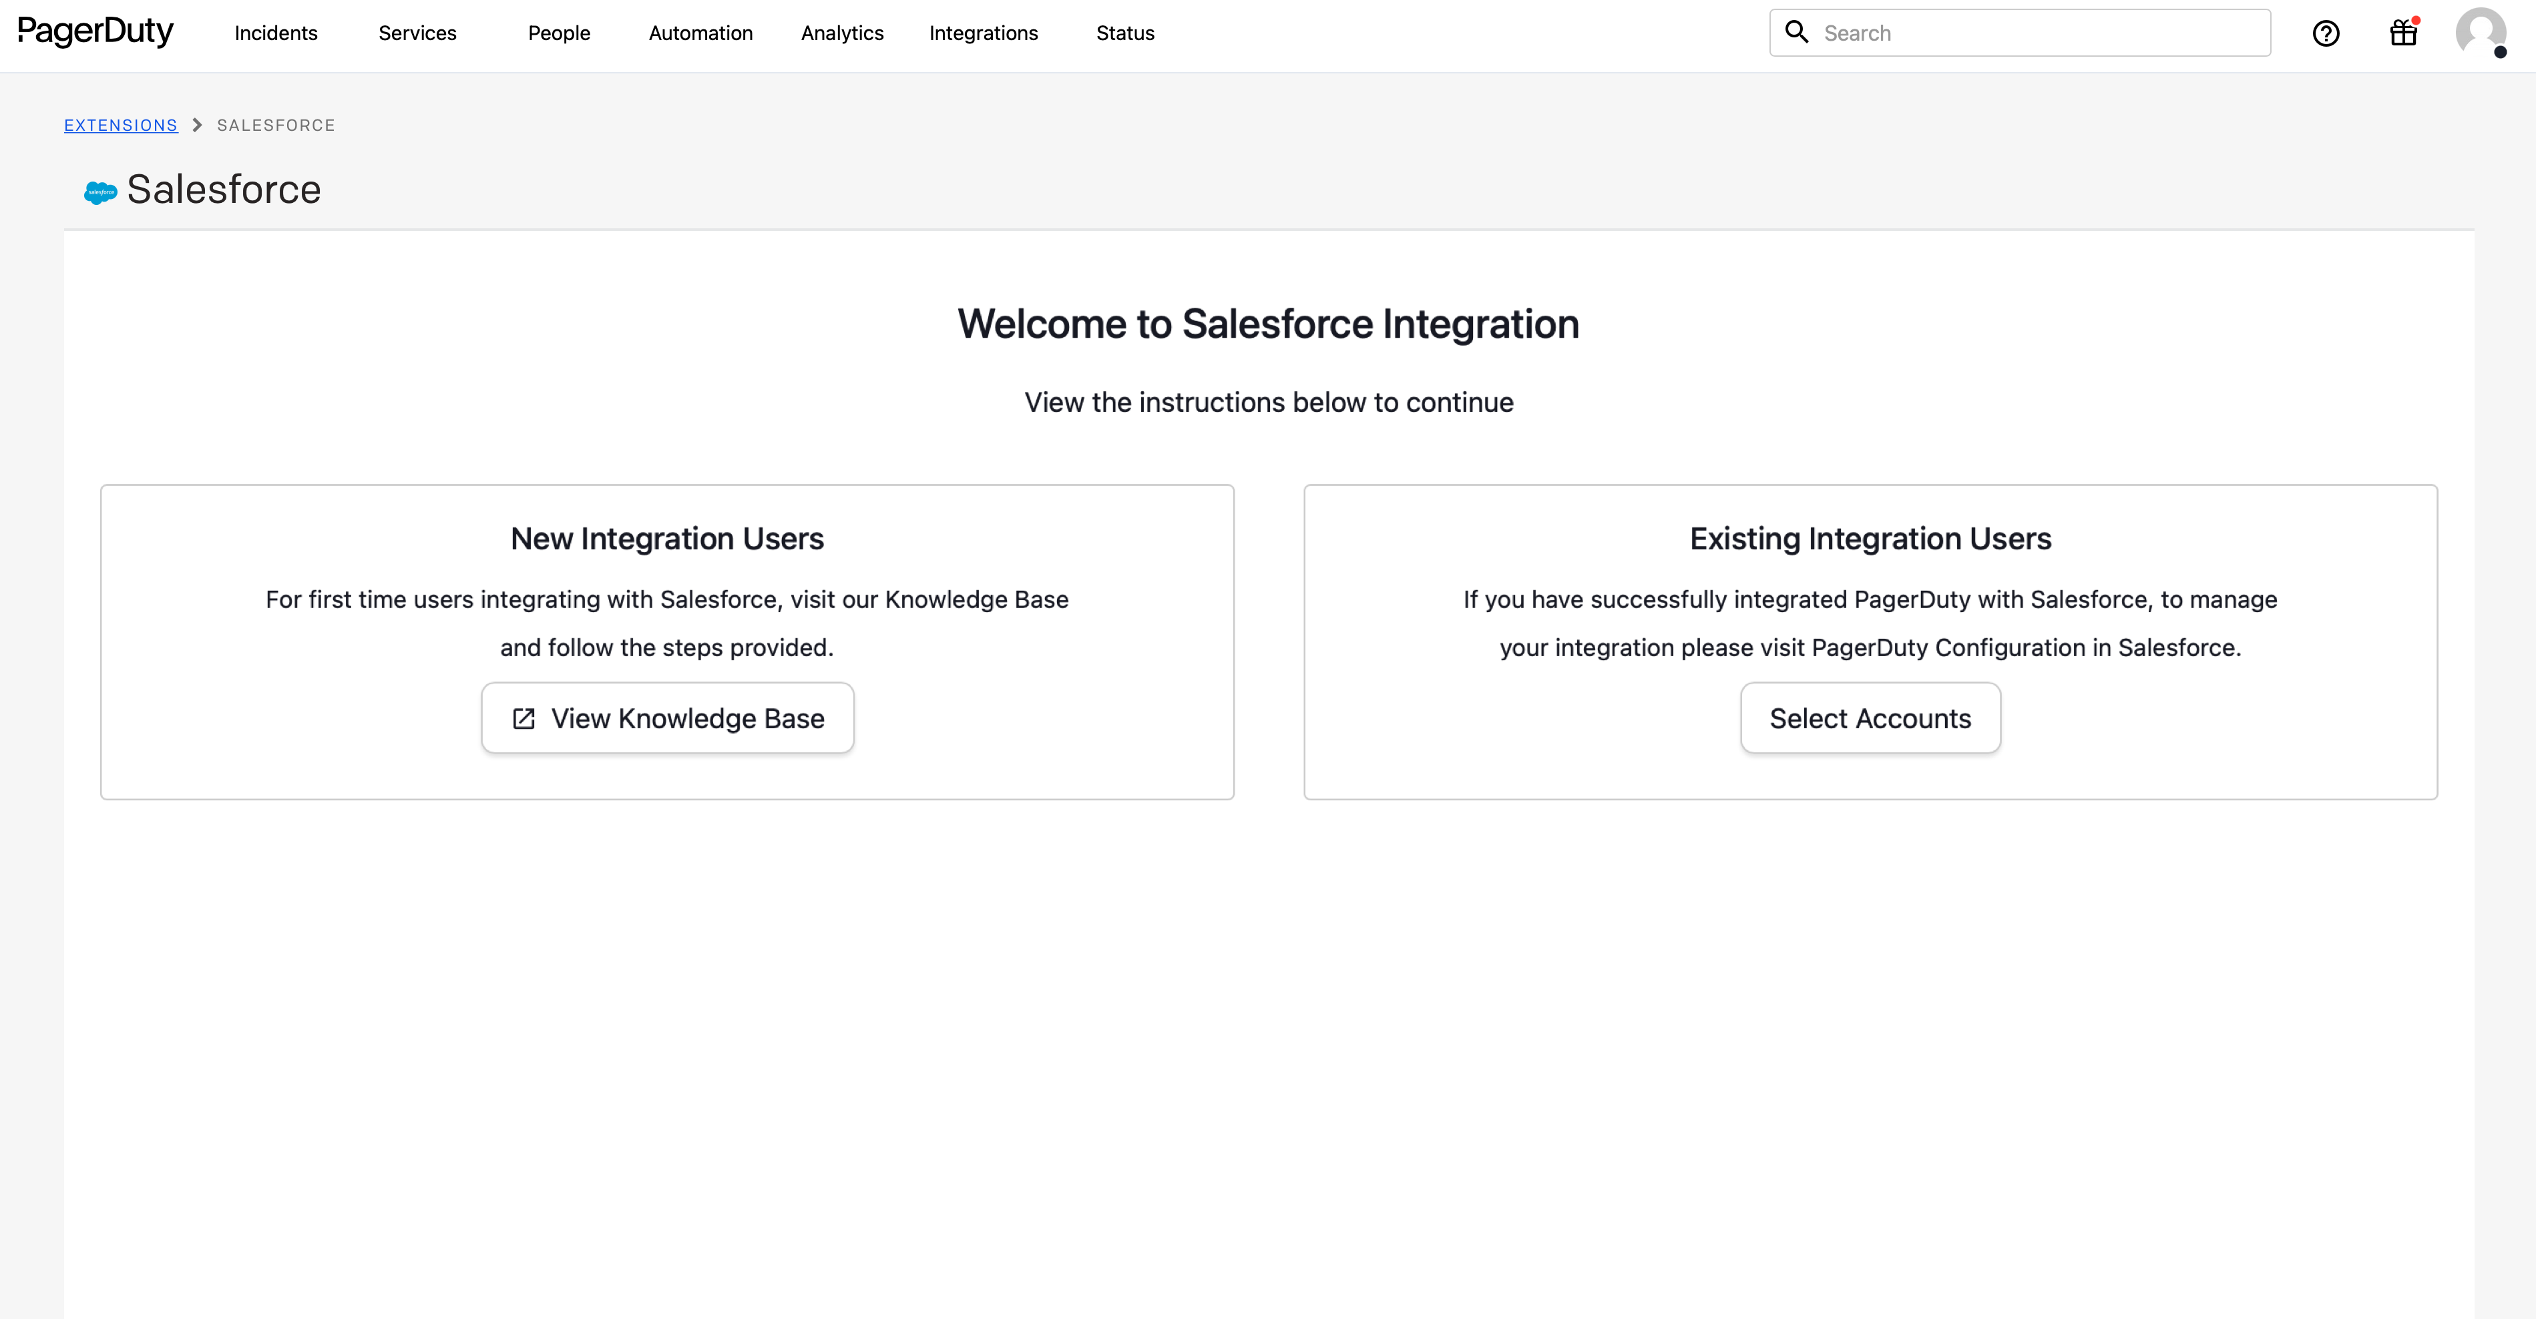Screen dimensions: 2536x1319
Task: Click "View the instructions below to continue" text
Action: pos(1269,403)
